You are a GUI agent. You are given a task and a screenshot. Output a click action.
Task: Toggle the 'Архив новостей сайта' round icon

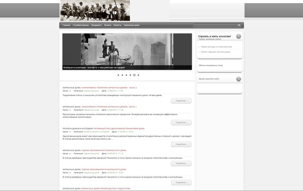tap(239, 79)
